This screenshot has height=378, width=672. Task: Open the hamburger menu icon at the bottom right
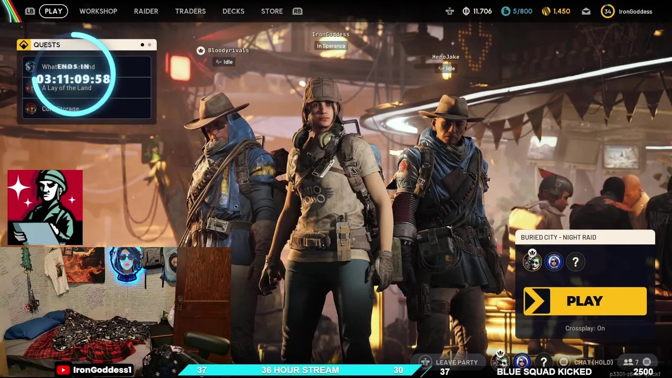coord(647,362)
